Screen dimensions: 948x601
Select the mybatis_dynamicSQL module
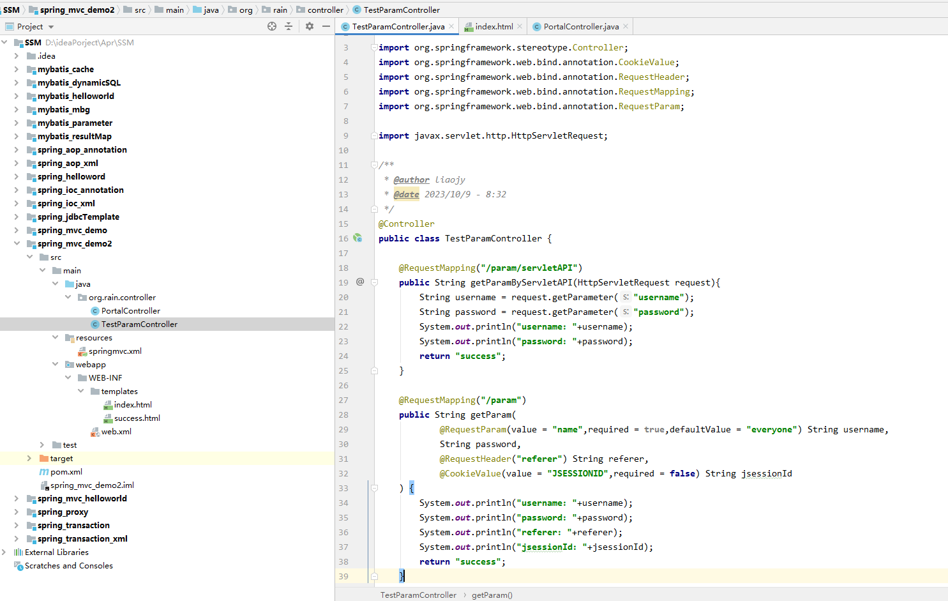[79, 83]
